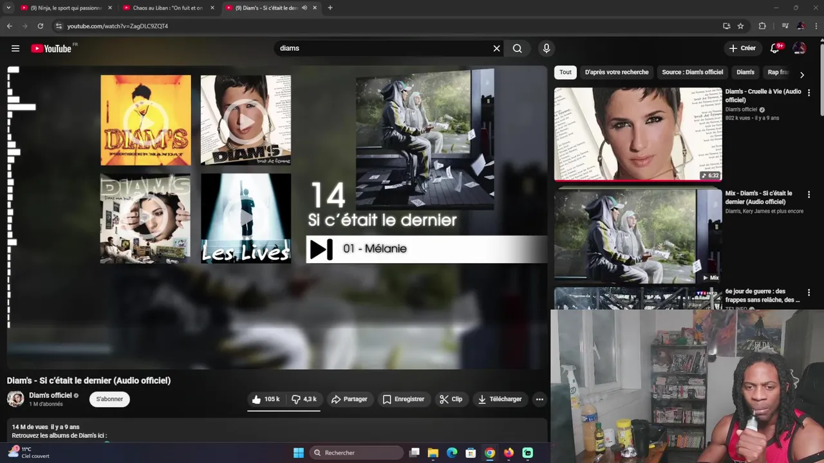This screenshot has height=463, width=824.
Task: Open the Créer button
Action: coord(742,48)
